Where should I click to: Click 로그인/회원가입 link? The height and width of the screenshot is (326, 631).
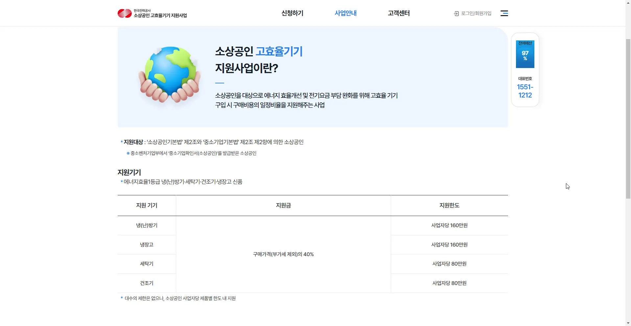tap(476, 13)
